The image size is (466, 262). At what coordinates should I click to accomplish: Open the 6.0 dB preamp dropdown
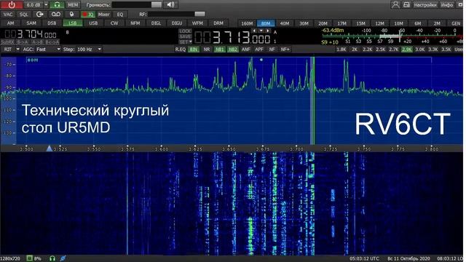tap(46, 5)
